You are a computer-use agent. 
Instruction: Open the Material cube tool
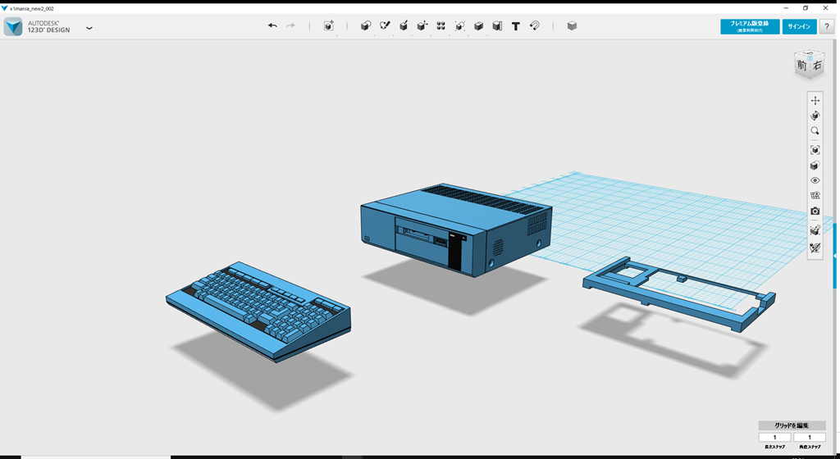[572, 26]
